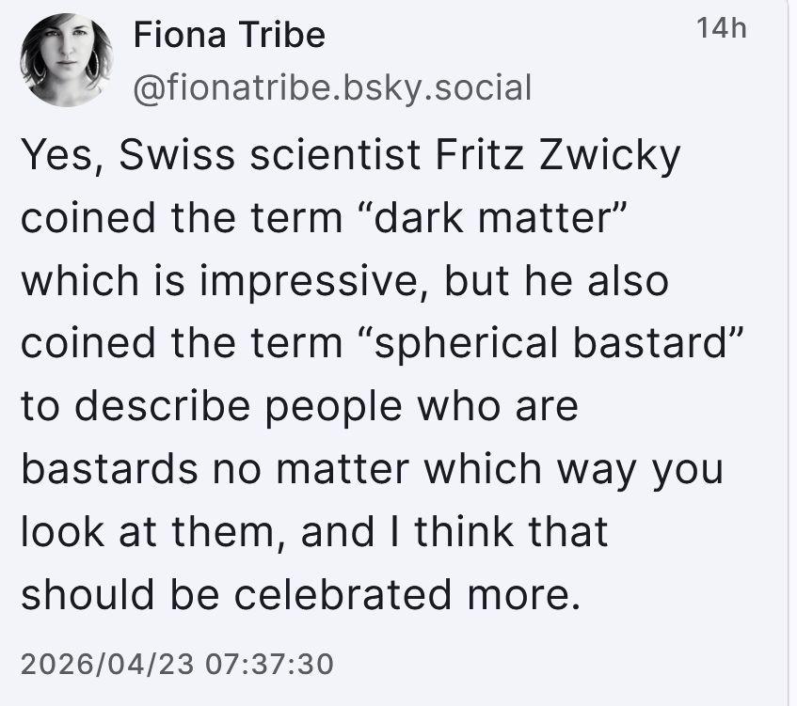Click the words "should be" on the last line
The height and width of the screenshot is (706, 797).
tap(120, 595)
